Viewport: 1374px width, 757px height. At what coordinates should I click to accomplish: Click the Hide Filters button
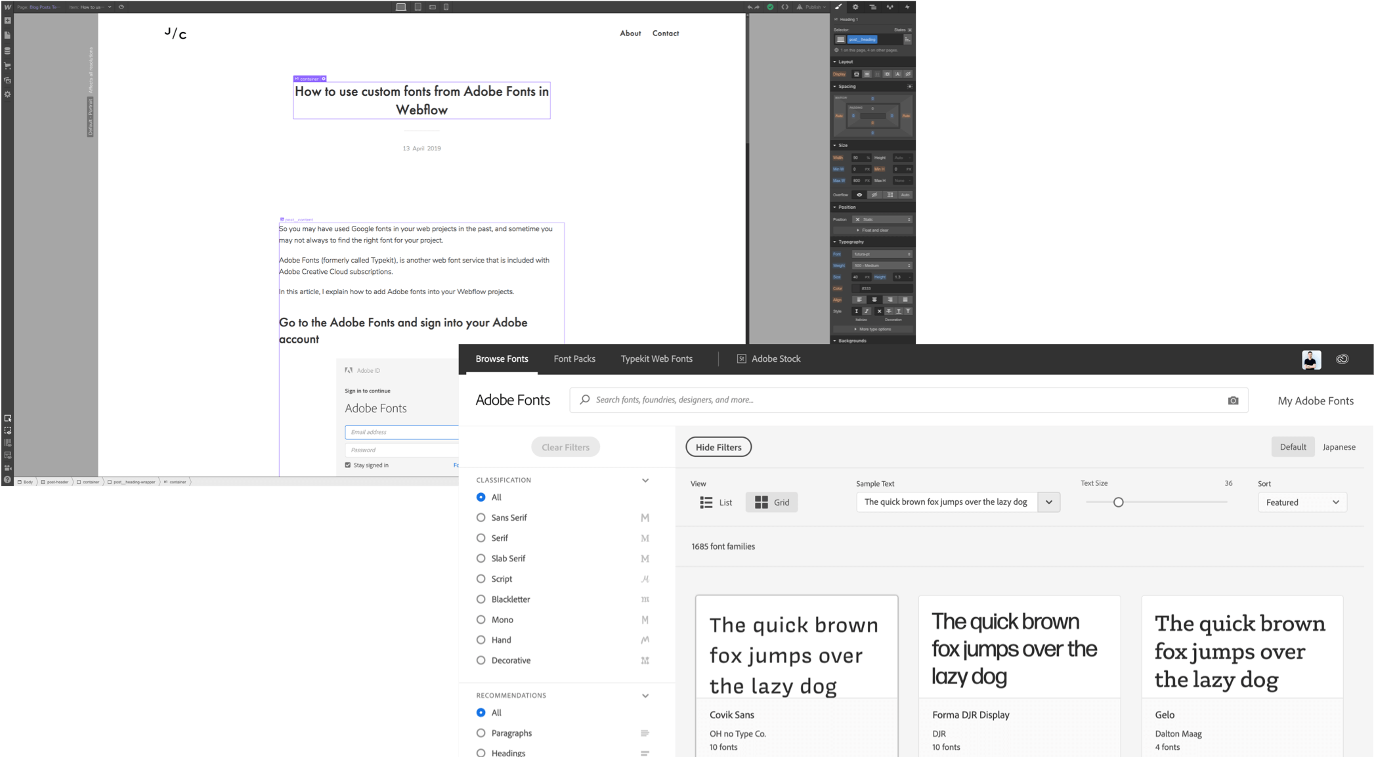click(x=718, y=447)
